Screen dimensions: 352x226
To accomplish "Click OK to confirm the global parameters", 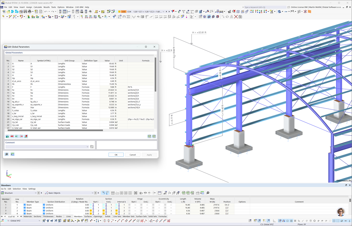I will (x=116, y=154).
